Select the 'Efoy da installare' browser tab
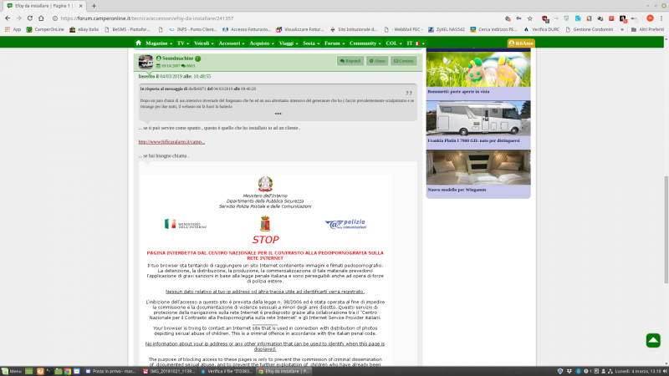 43,6
